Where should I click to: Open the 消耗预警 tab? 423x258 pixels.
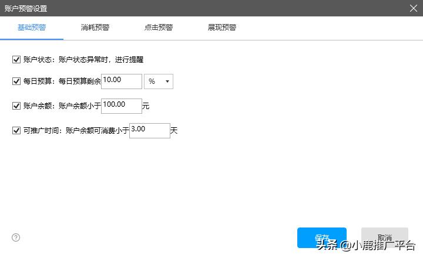[95, 28]
